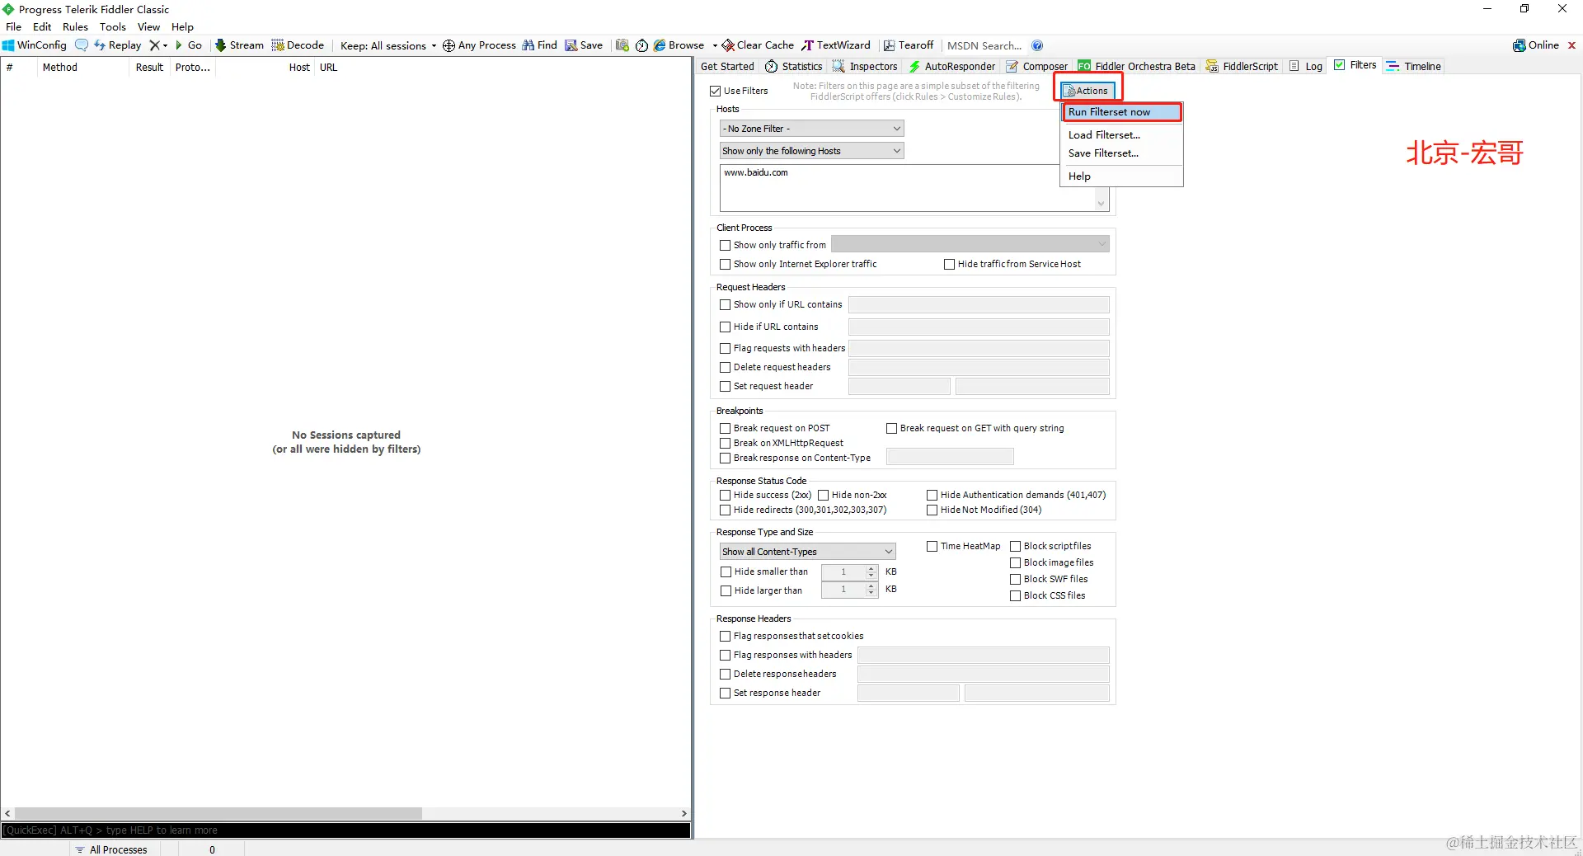This screenshot has width=1583, height=856.
Task: Open the AutoResponder tab
Action: [x=952, y=66]
